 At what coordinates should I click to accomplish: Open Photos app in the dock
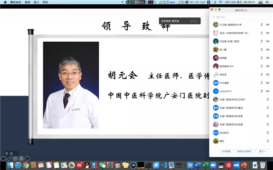72,165
